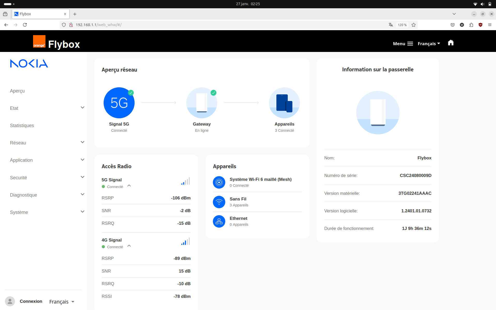Click Système Wi-Fi 6 maillé (Mesh) label
The width and height of the screenshot is (496, 310).
(261, 179)
